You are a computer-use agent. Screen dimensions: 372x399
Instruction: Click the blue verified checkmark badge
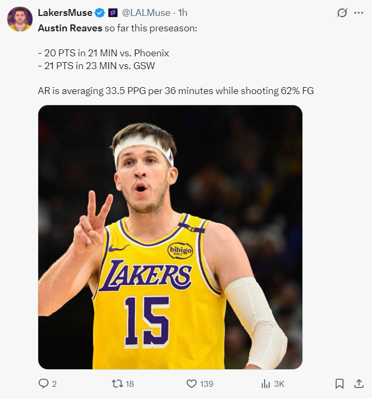click(x=99, y=13)
